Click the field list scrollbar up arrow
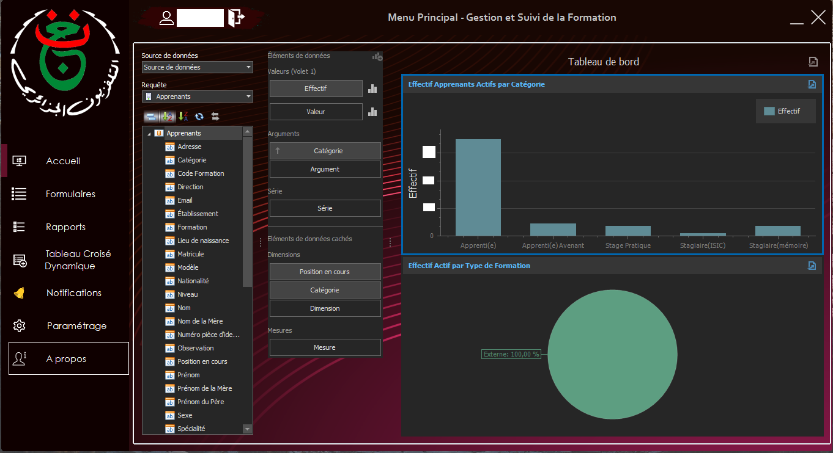This screenshot has width=833, height=453. [248, 131]
